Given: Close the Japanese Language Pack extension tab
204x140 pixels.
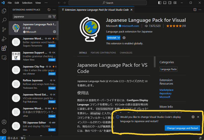Looking at the screenshot, I should click(132, 10).
